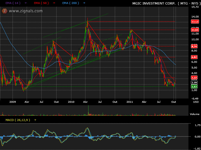Click the 2011 date label
The width and height of the screenshot is (201, 150).
coord(130,102)
